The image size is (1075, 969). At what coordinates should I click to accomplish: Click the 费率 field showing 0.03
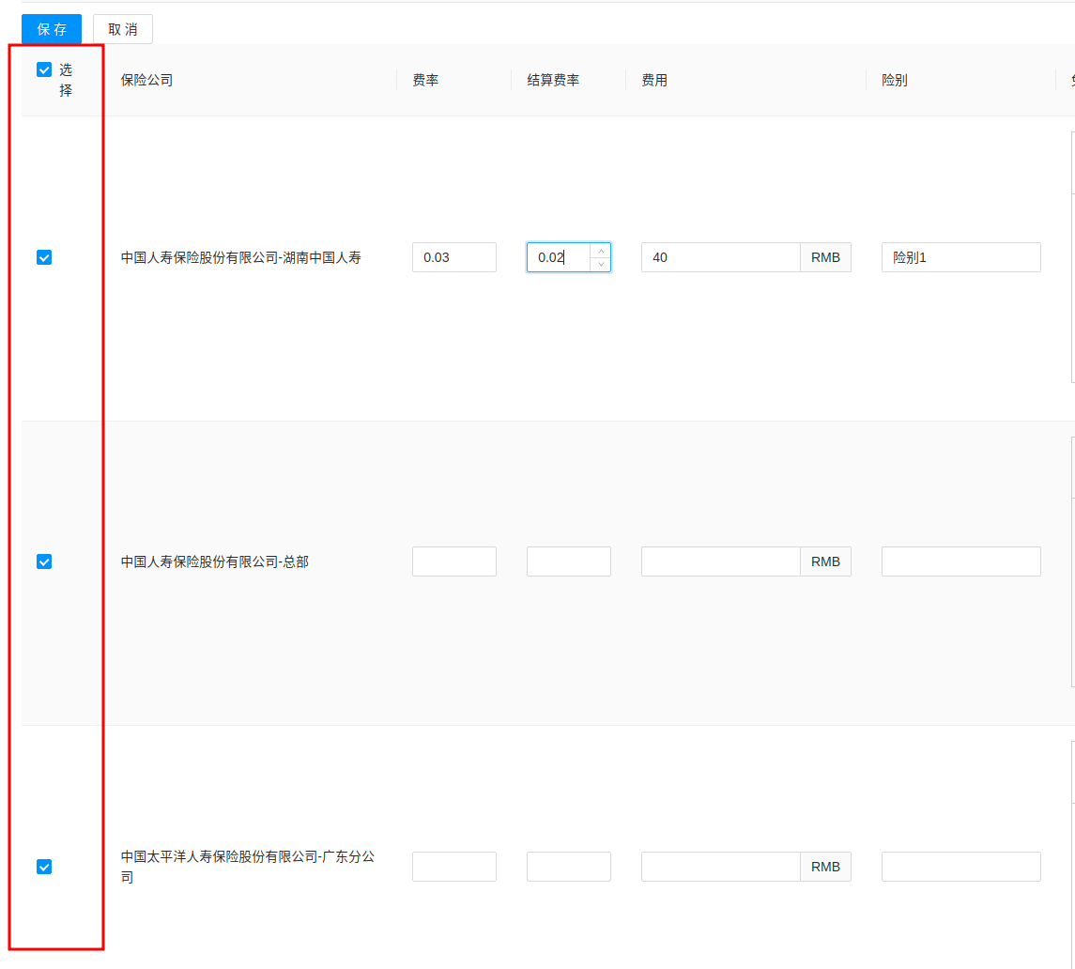point(453,257)
